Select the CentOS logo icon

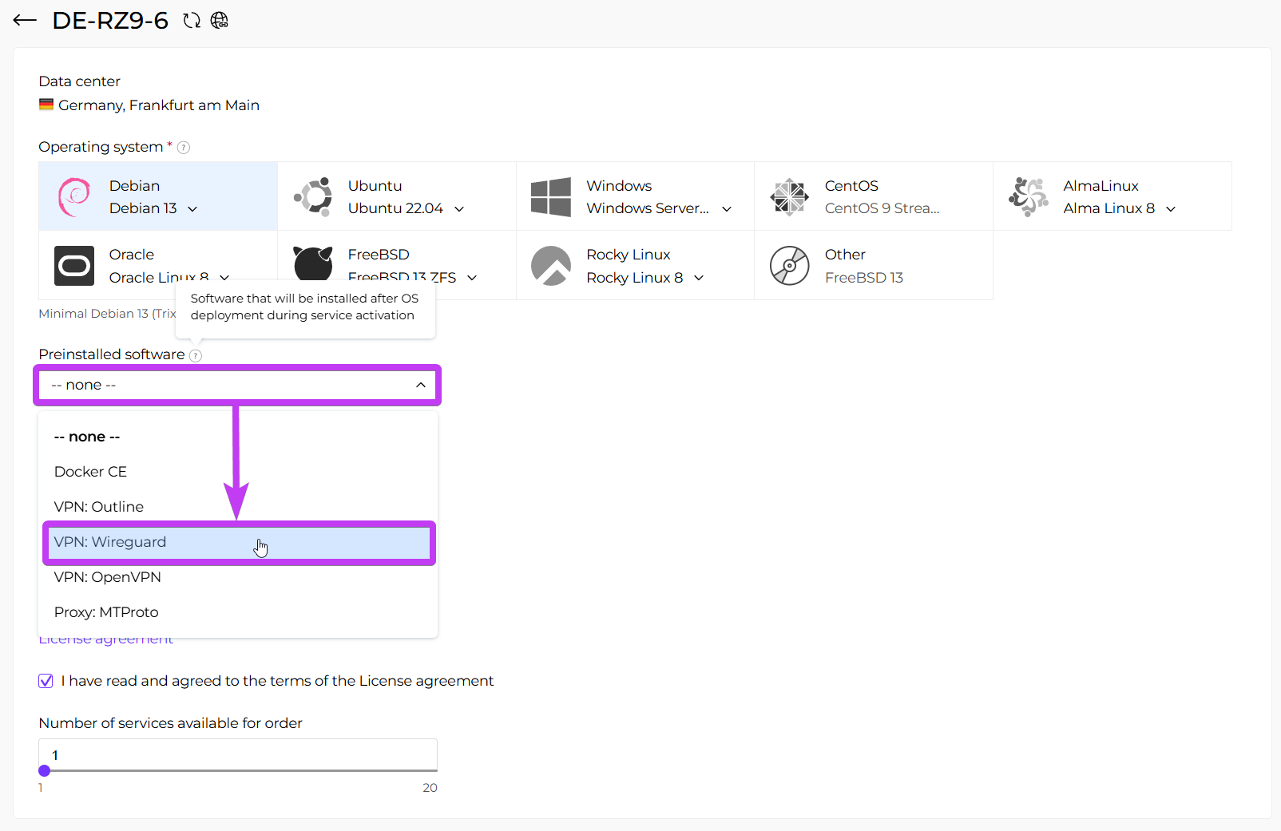coord(790,196)
